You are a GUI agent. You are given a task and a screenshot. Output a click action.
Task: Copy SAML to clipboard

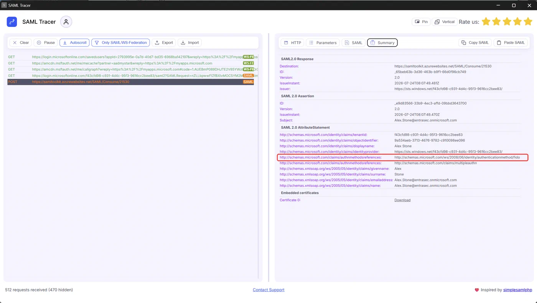pos(475,43)
